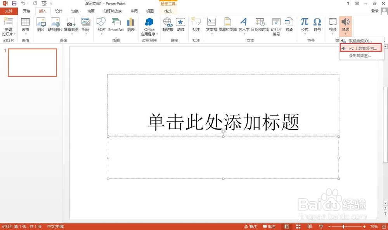Open Header and Footer (页眉和页脚)
Screen dimensions: 388x230
click(227, 25)
